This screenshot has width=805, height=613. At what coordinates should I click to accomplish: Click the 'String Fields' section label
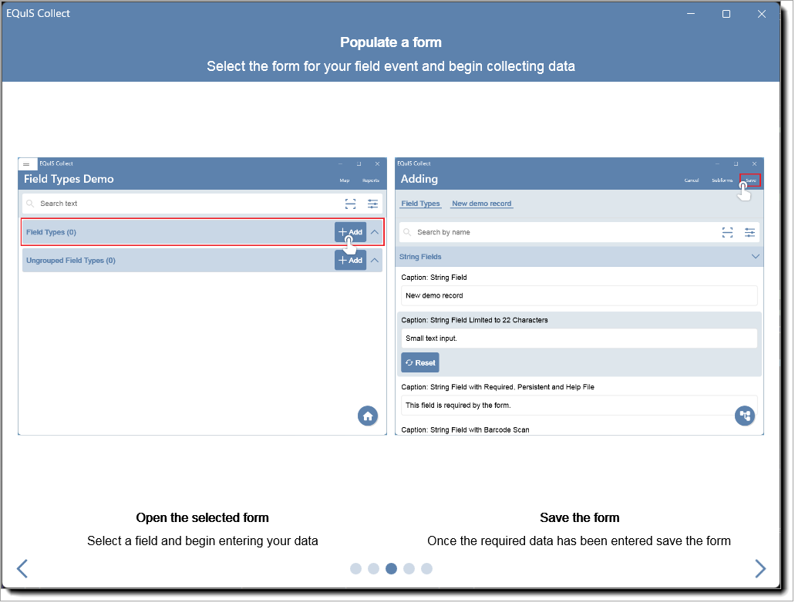[x=420, y=257]
